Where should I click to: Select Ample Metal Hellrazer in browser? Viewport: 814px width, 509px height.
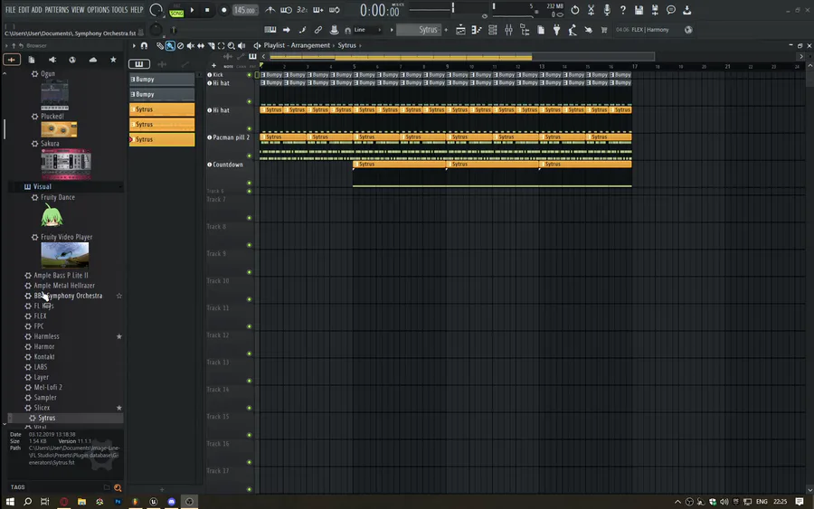64,286
